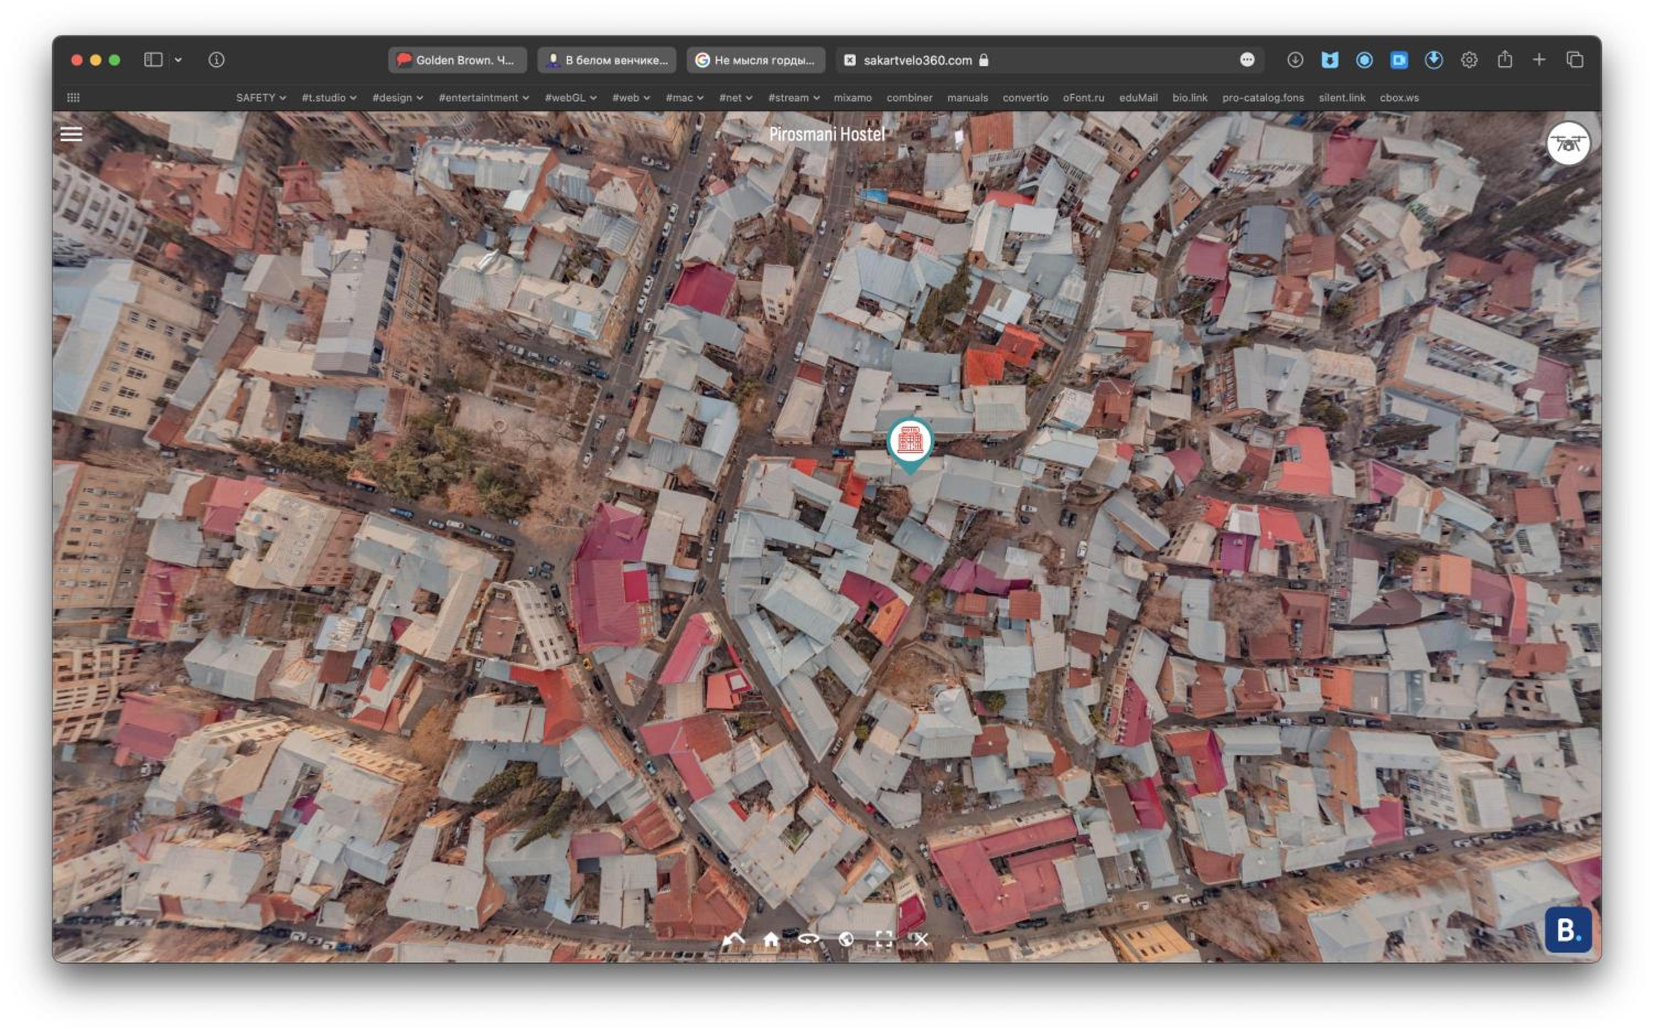Viewport: 1654px width, 1032px height.
Task: Switch to the Не мысля горды tab
Action: coord(756,60)
